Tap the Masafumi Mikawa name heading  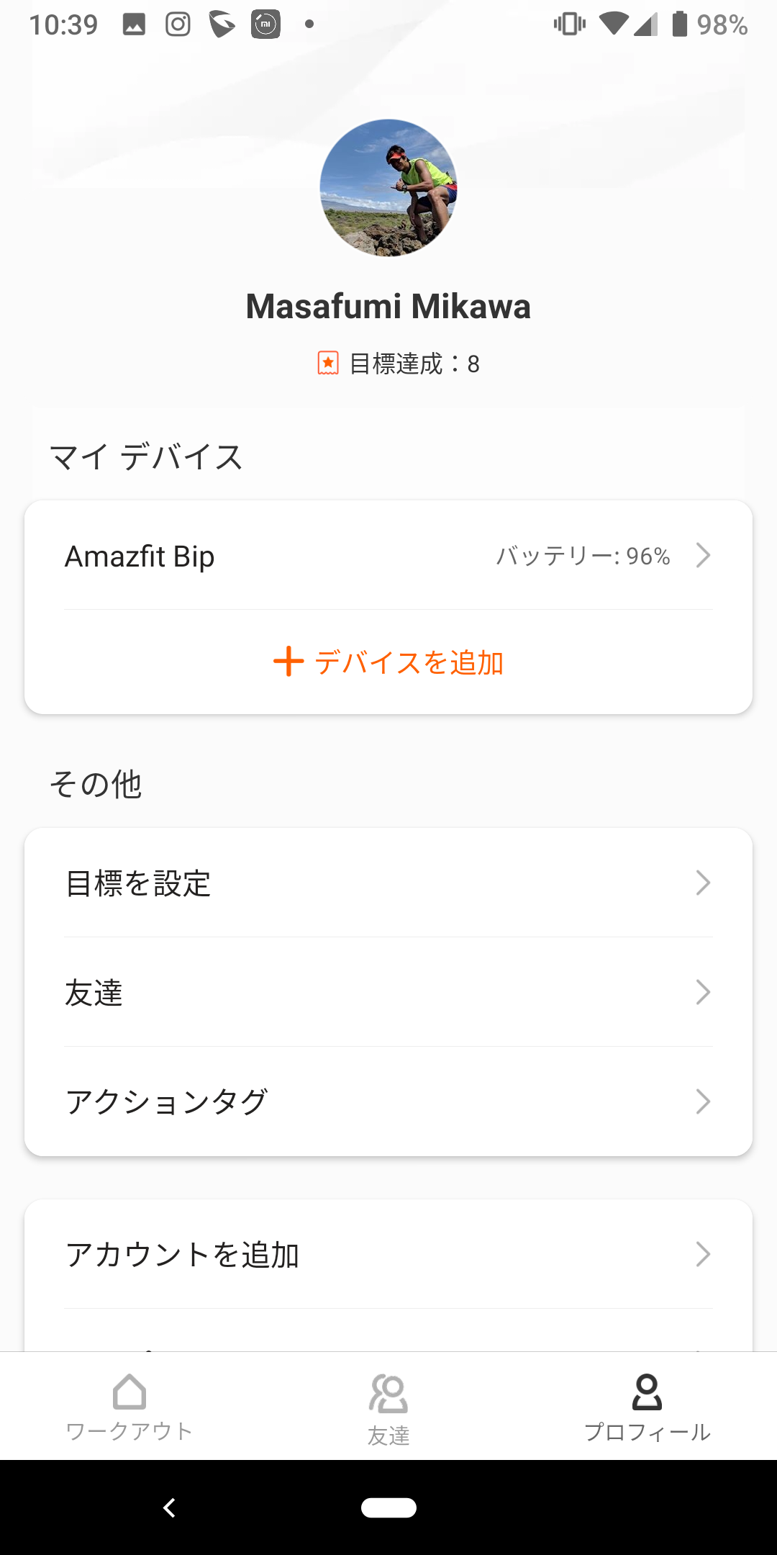tap(388, 307)
